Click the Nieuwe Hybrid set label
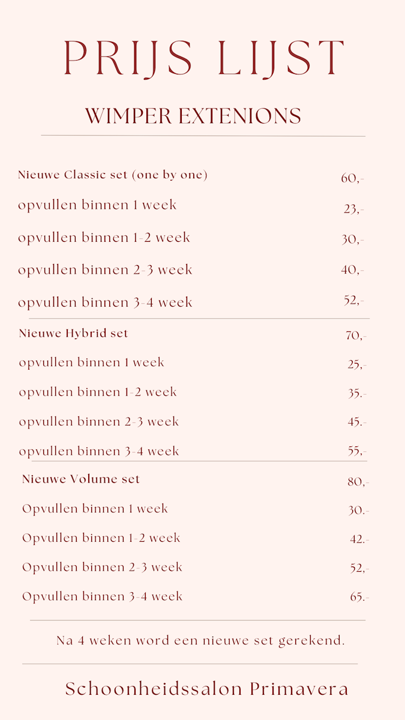 pyautogui.click(x=73, y=333)
